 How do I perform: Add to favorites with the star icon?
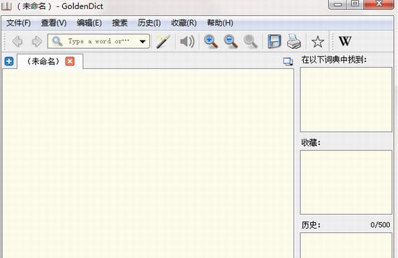pyautogui.click(x=318, y=42)
